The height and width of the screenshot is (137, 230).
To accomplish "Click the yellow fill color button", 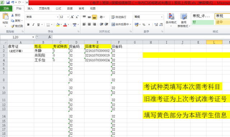I will (x=58, y=25).
